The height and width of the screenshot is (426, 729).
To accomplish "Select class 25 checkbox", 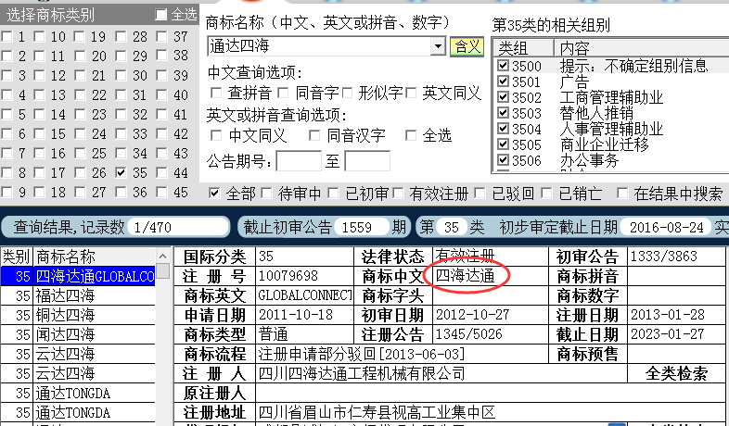I will (x=80, y=153).
